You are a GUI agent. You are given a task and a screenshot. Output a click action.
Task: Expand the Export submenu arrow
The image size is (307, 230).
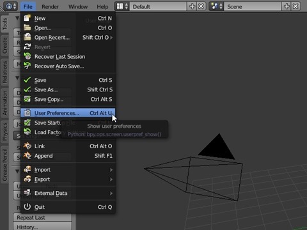coord(111,180)
